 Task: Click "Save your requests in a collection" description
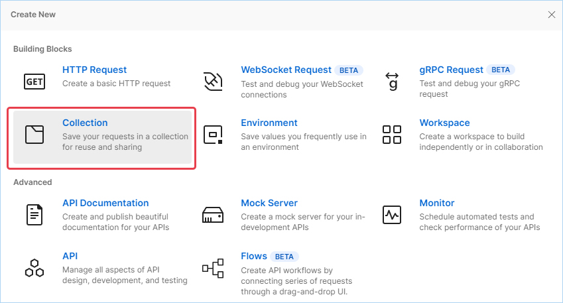pos(125,142)
